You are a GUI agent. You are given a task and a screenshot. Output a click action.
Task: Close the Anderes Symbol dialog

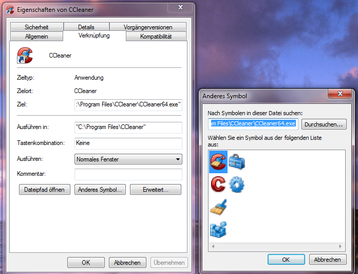pyautogui.click(x=340, y=93)
